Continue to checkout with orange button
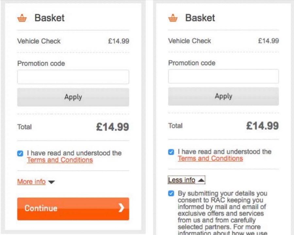 click(x=73, y=209)
